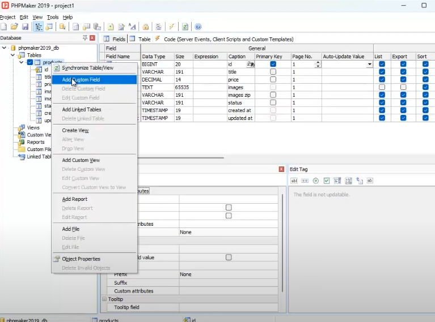Uncheck the products table checkbox in tree
Image resolution: width=435 pixels, height=322 pixels.
(30, 62)
